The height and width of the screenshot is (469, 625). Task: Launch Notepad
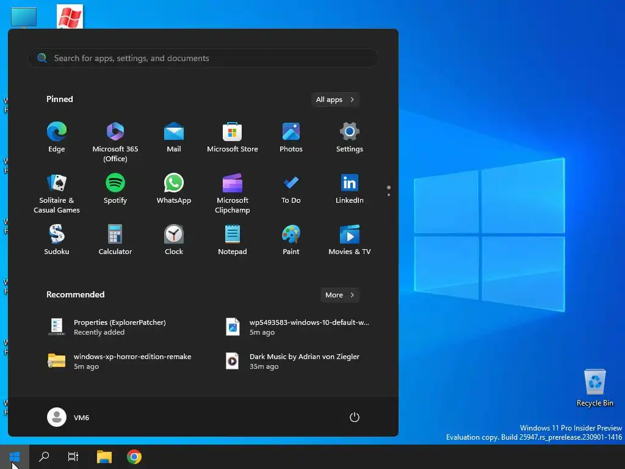tap(233, 240)
